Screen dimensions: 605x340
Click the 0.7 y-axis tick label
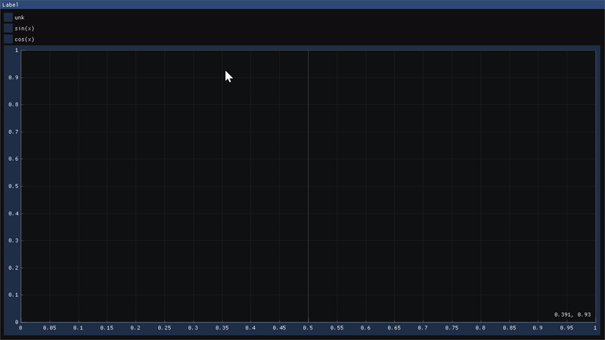[x=13, y=131]
